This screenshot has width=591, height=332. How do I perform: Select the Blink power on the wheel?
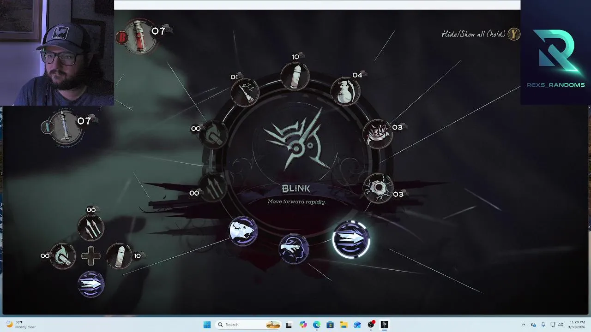[351, 239]
